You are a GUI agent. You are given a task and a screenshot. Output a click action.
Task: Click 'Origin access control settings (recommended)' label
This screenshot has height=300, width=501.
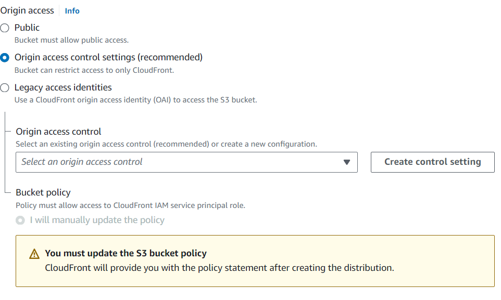(x=108, y=57)
